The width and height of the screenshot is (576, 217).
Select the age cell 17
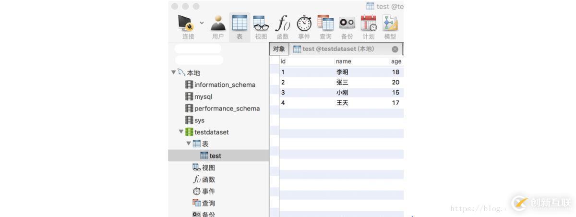[396, 103]
